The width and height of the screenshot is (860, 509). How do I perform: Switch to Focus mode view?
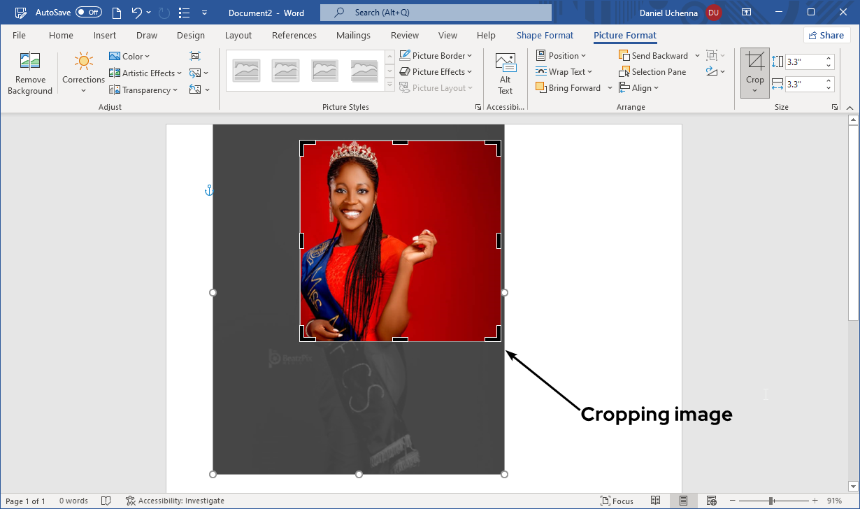617,501
